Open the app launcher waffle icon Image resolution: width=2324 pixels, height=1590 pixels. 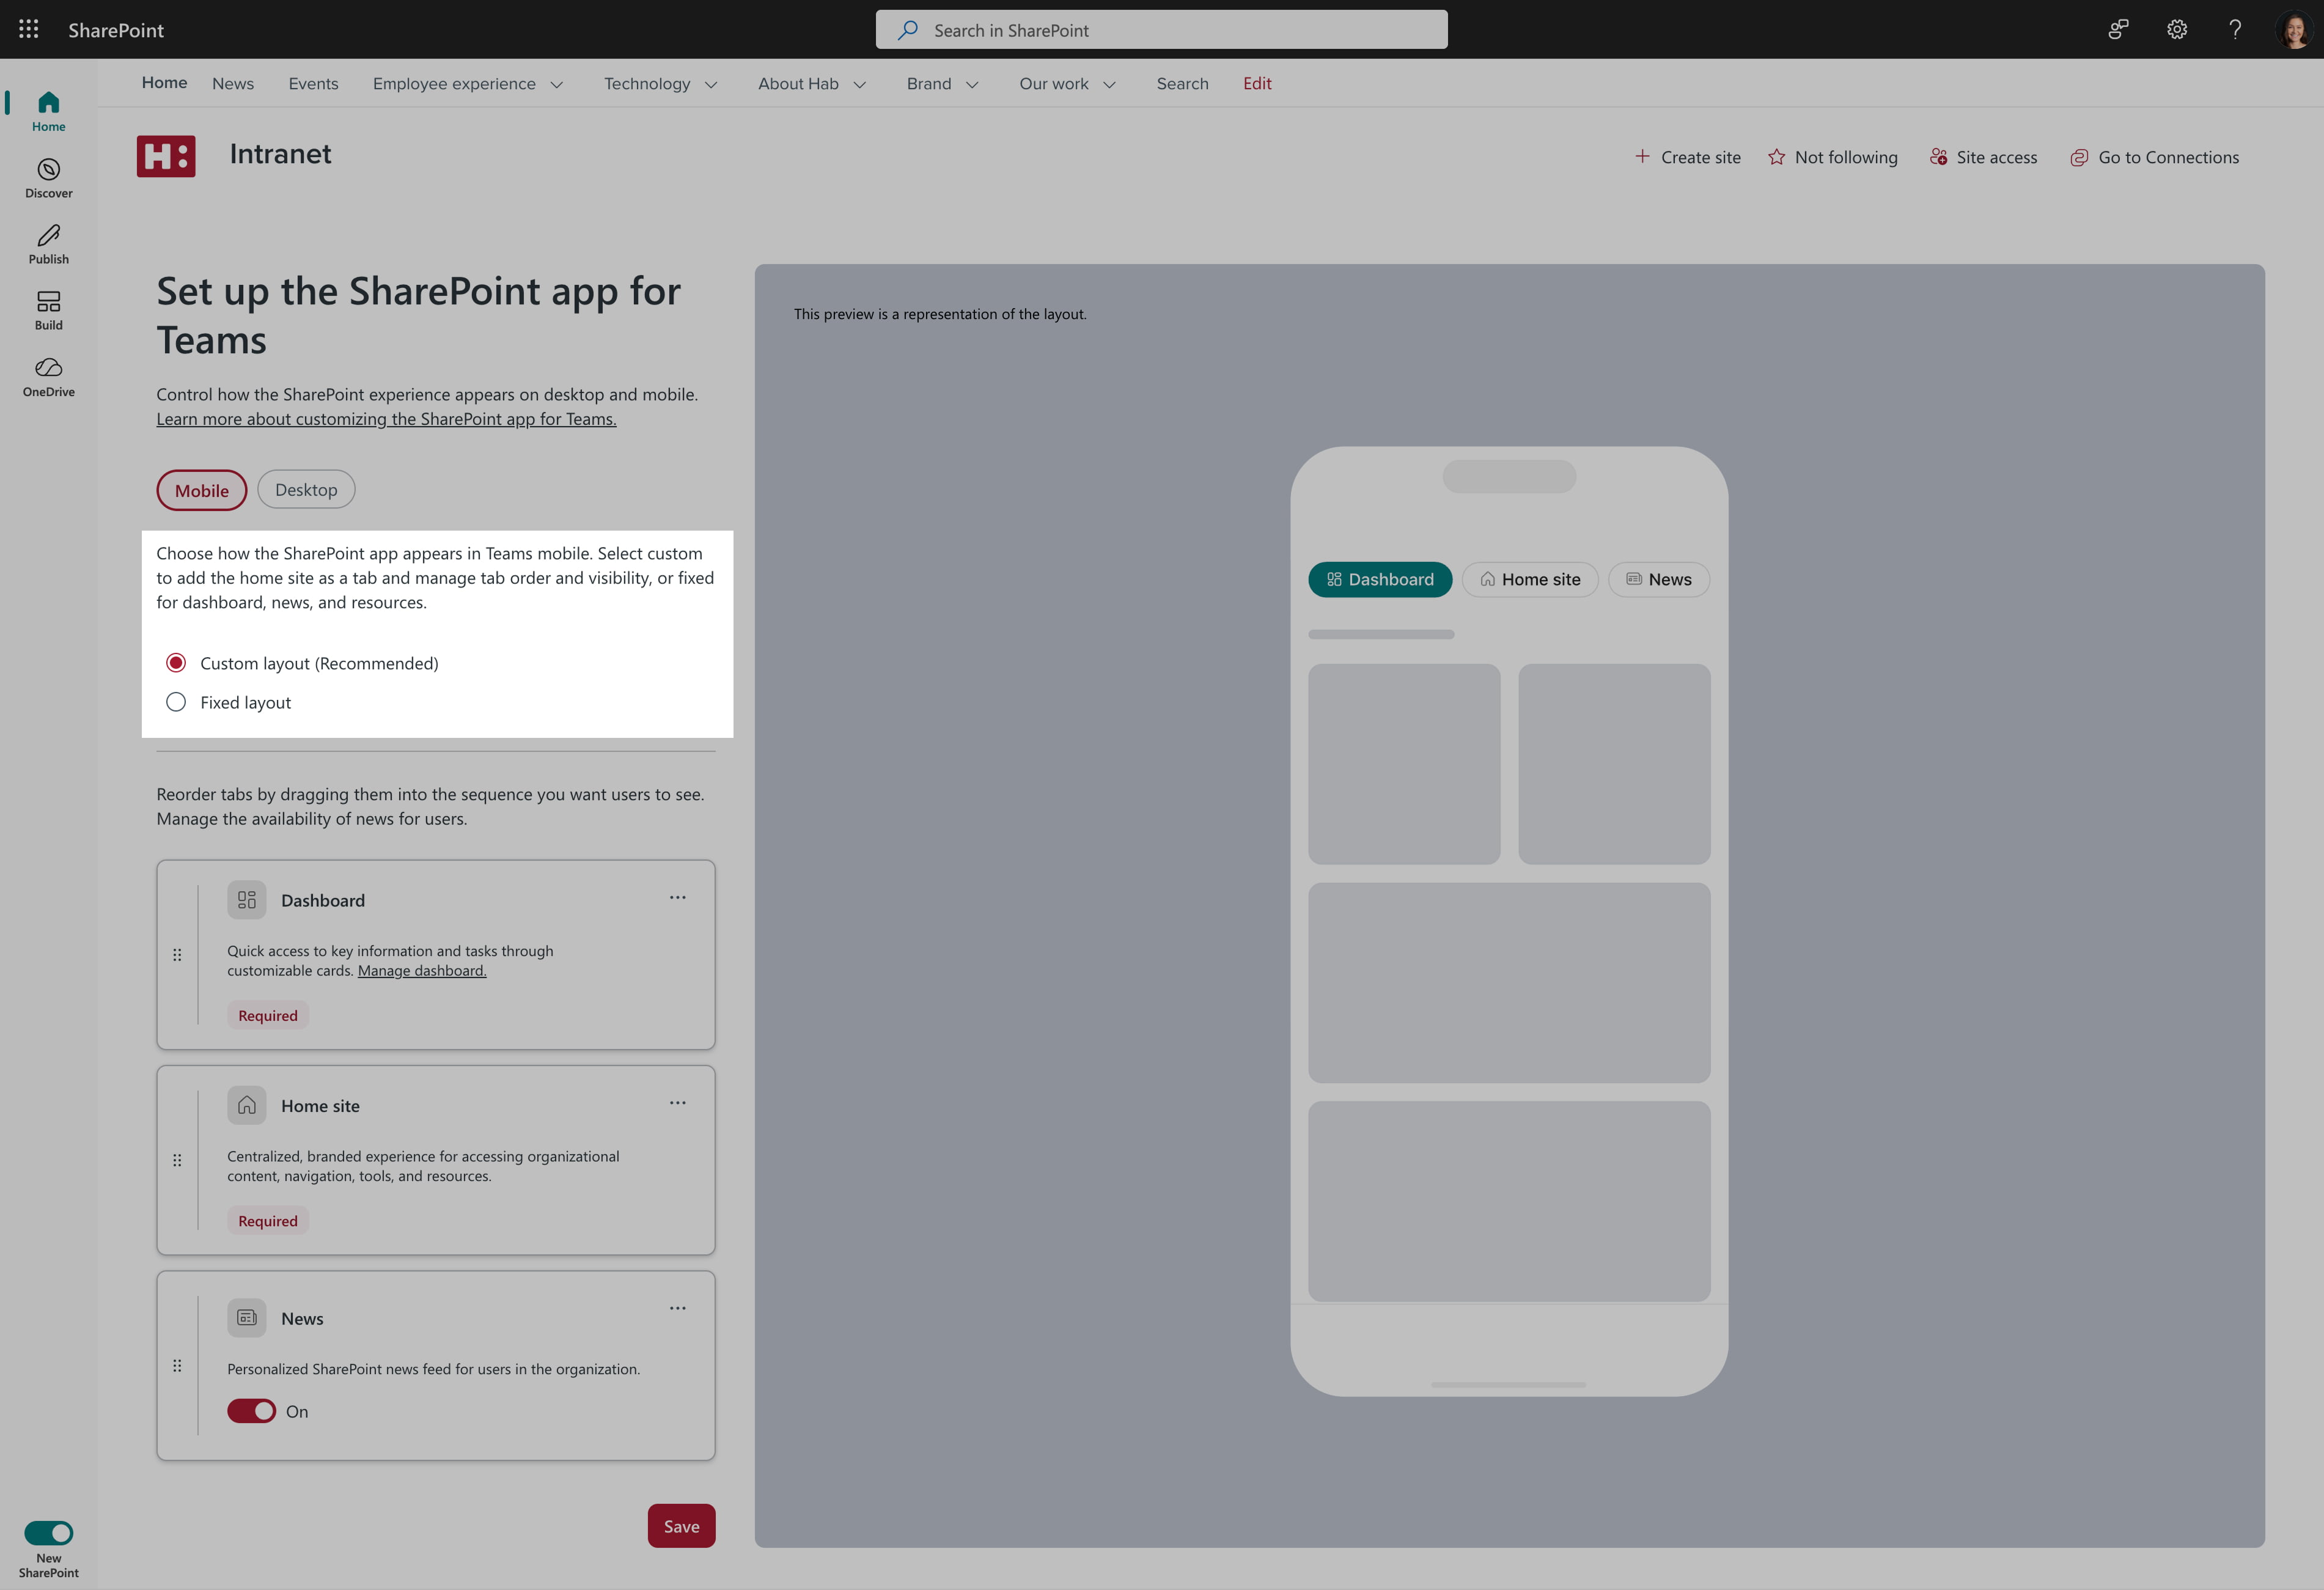click(28, 29)
